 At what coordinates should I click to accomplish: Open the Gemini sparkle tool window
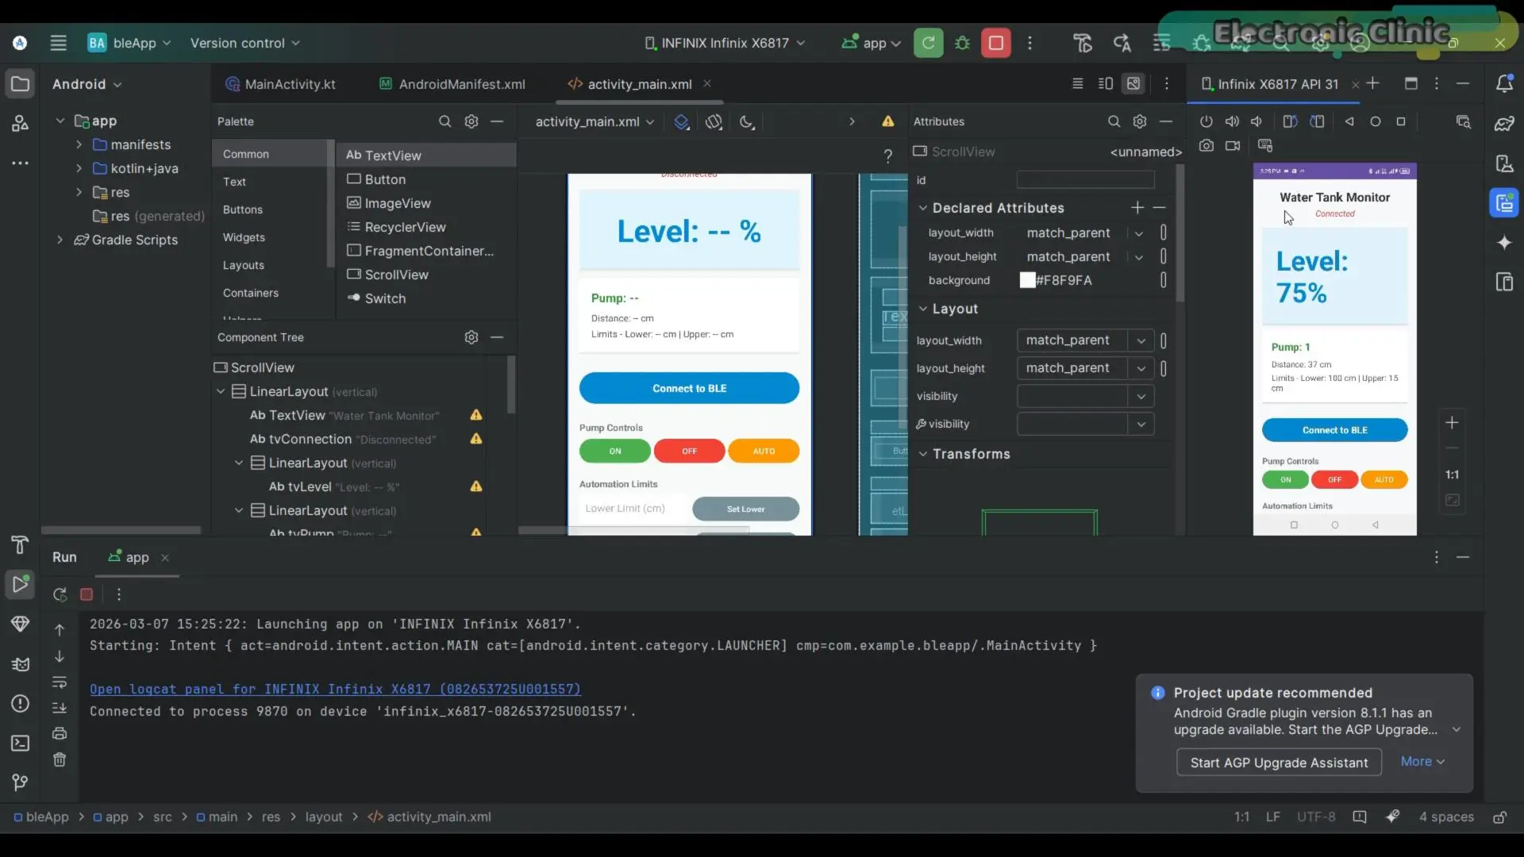1504,243
